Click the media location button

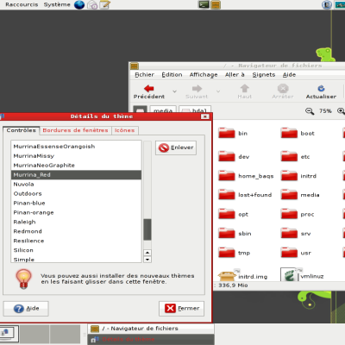point(163,110)
